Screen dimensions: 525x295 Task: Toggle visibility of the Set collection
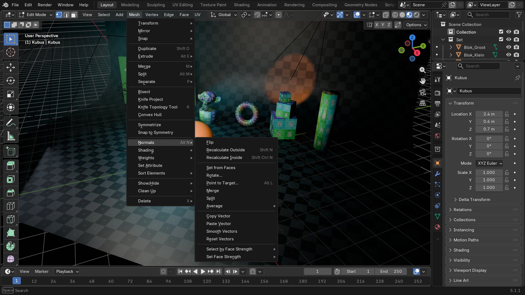click(x=509, y=40)
